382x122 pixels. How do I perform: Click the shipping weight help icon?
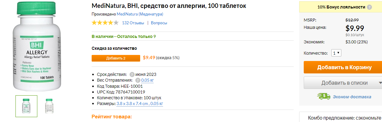coord(138,80)
